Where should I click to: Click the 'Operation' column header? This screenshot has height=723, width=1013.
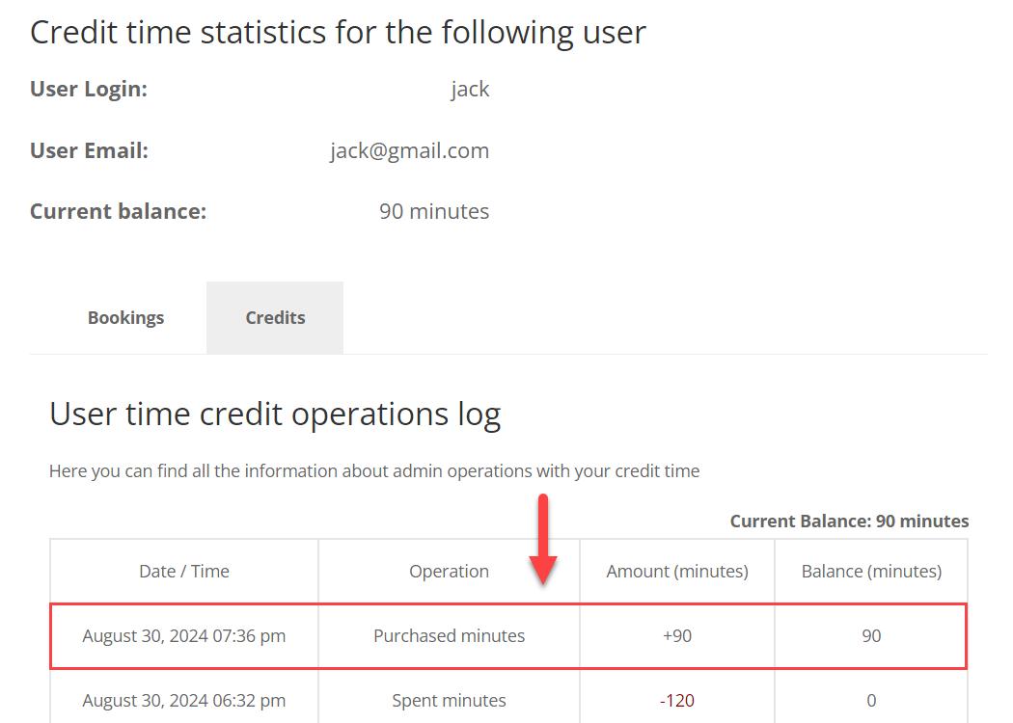(x=449, y=572)
